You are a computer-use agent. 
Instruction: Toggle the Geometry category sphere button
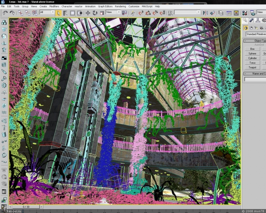point(245,28)
